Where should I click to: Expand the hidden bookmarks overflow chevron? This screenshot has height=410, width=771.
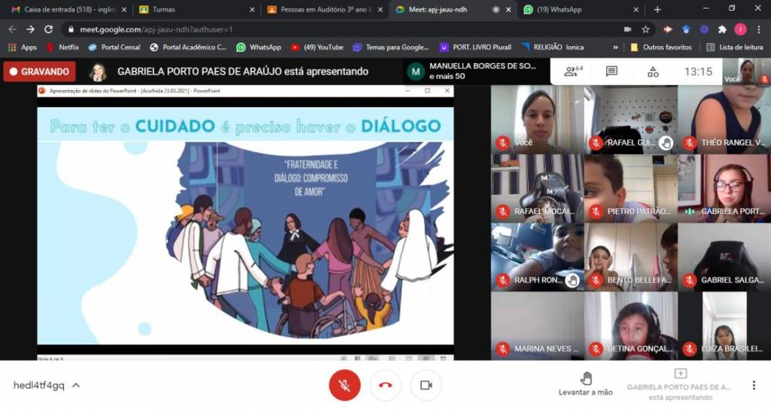coord(615,47)
